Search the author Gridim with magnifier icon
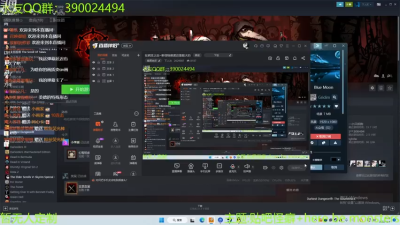 point(334,97)
